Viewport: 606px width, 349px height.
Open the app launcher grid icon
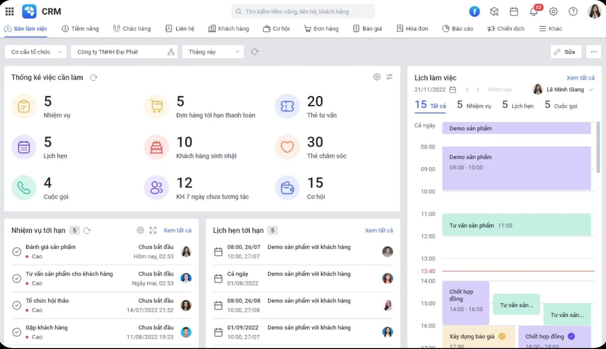[x=9, y=11]
